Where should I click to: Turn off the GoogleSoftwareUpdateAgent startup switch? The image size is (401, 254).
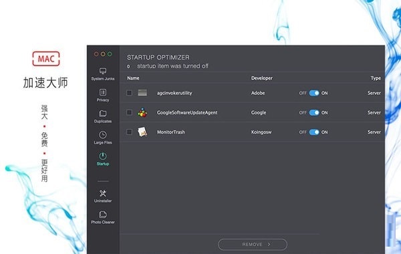314,112
